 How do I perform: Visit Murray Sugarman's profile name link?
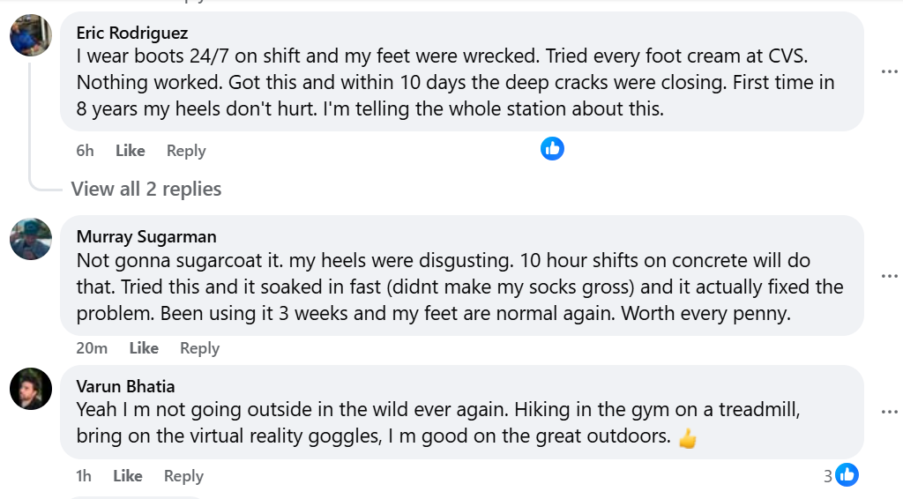click(146, 236)
